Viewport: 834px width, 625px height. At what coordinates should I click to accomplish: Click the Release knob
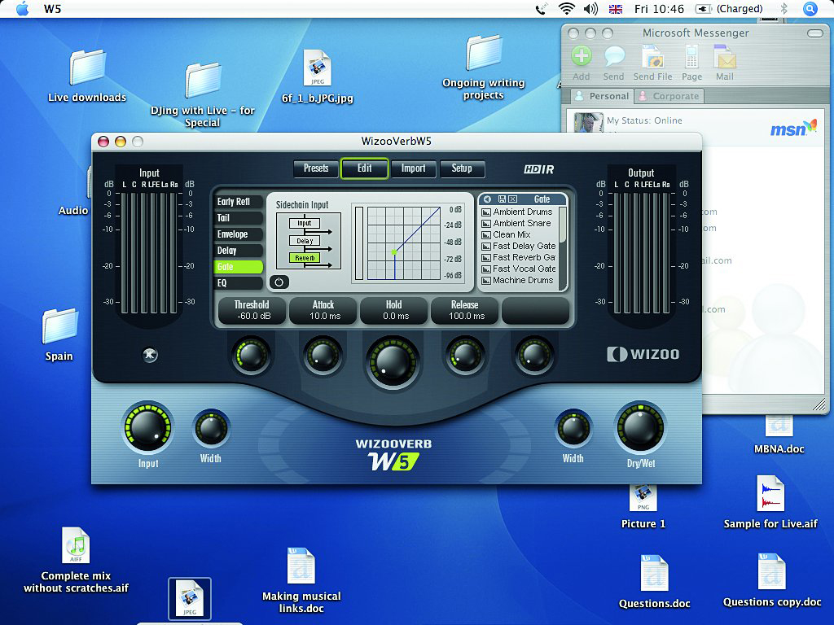click(464, 355)
